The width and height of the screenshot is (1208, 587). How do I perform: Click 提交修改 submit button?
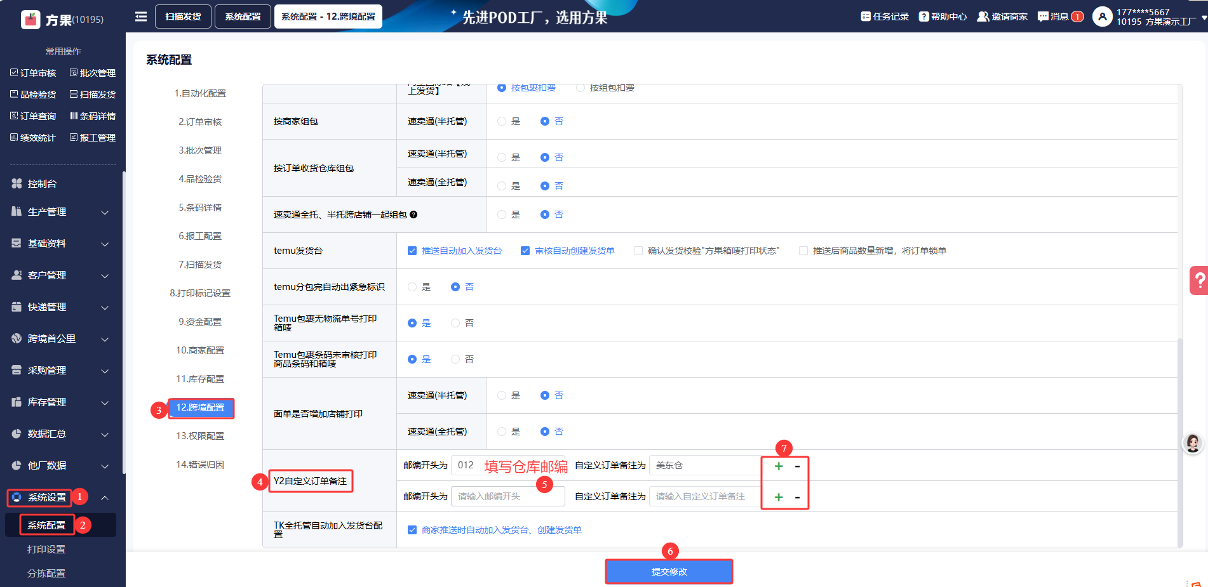669,572
